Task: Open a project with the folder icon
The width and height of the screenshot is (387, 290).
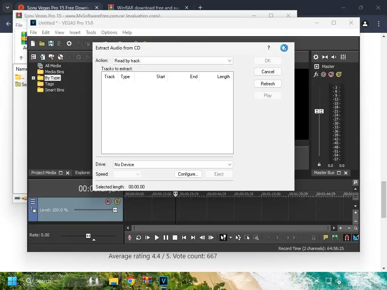Action: point(42,44)
